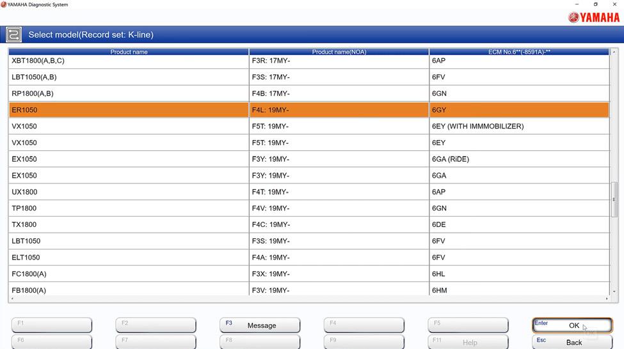Click the connection icon beside Select model title
Image resolution: width=624 pixels, height=349 pixels.
pos(14,35)
